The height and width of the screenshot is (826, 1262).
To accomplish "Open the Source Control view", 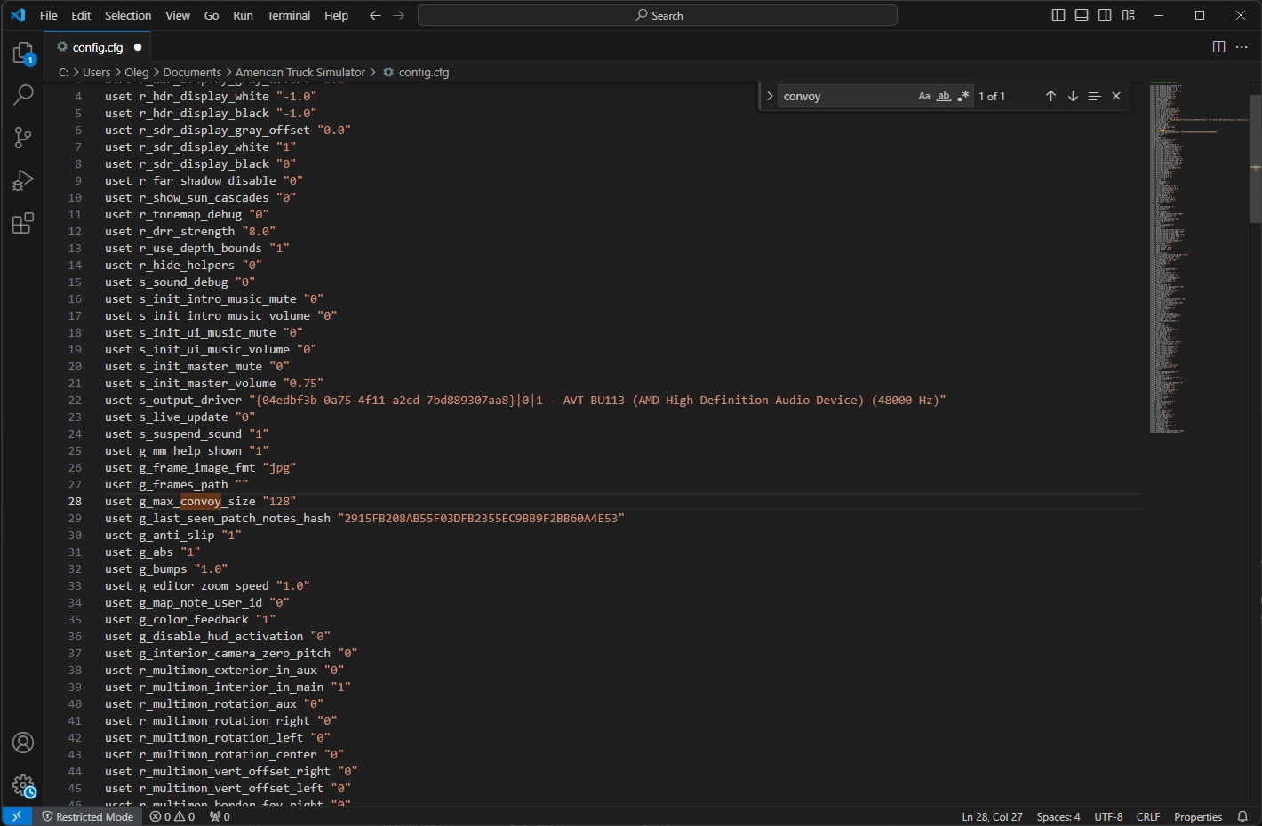I will point(23,138).
